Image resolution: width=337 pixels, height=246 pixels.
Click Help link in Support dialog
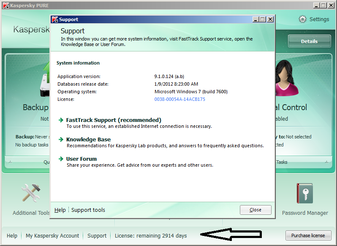pyautogui.click(x=60, y=210)
